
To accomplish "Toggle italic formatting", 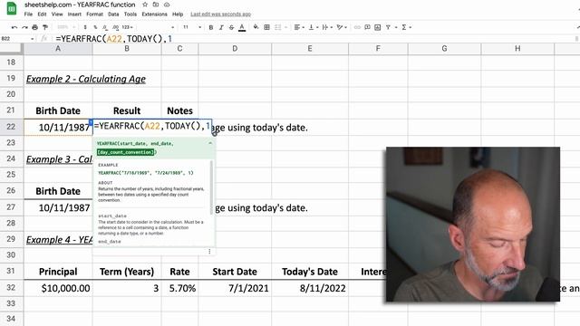I will (221, 27).
